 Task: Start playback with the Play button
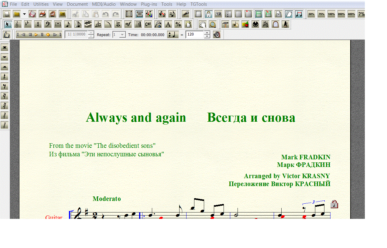pyautogui.click(x=36, y=35)
